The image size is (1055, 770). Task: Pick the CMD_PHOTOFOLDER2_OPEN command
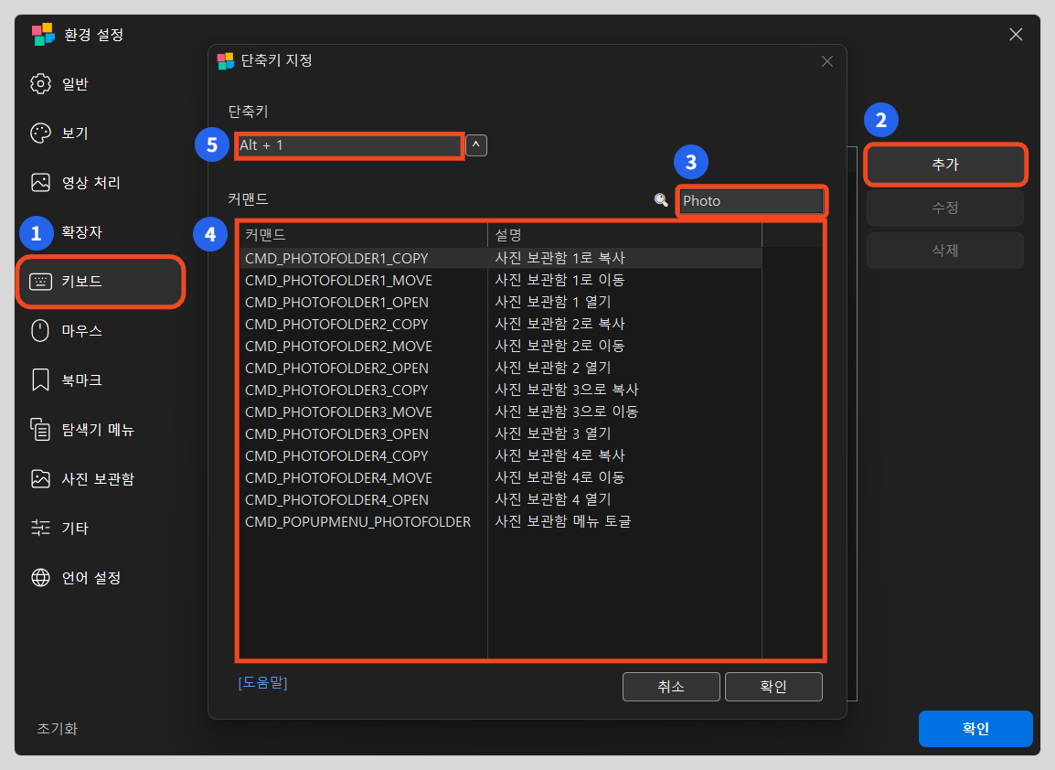coord(501,369)
